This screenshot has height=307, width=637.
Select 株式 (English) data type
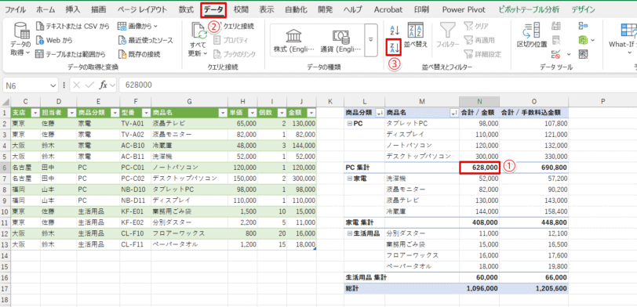[x=293, y=40]
